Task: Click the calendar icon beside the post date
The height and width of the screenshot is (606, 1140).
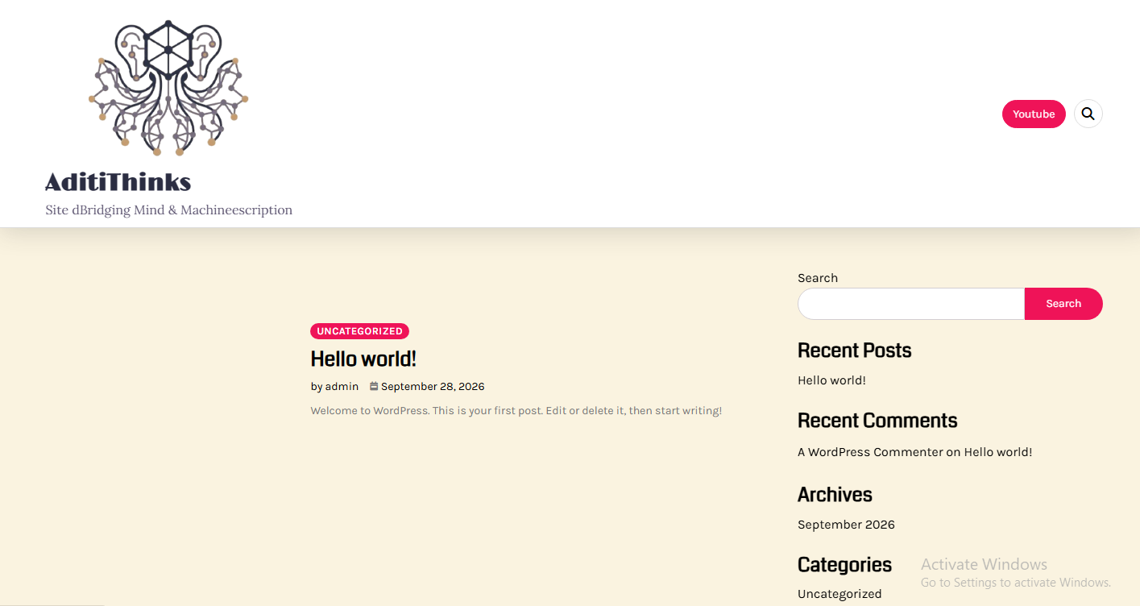Action: point(374,386)
